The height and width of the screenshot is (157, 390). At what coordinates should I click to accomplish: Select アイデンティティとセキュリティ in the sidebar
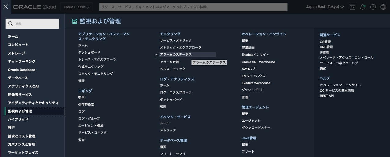pyautogui.click(x=33, y=103)
